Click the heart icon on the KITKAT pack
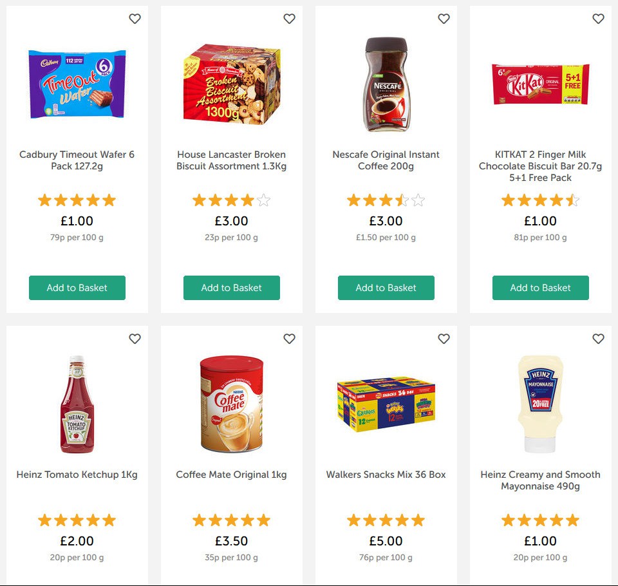Screen dimensions: 618x586 599,19
